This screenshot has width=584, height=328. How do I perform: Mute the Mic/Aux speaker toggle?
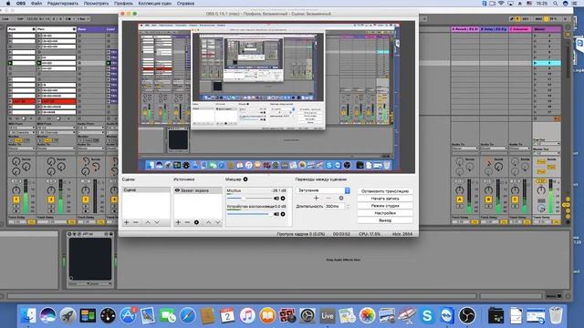pyautogui.click(x=276, y=199)
